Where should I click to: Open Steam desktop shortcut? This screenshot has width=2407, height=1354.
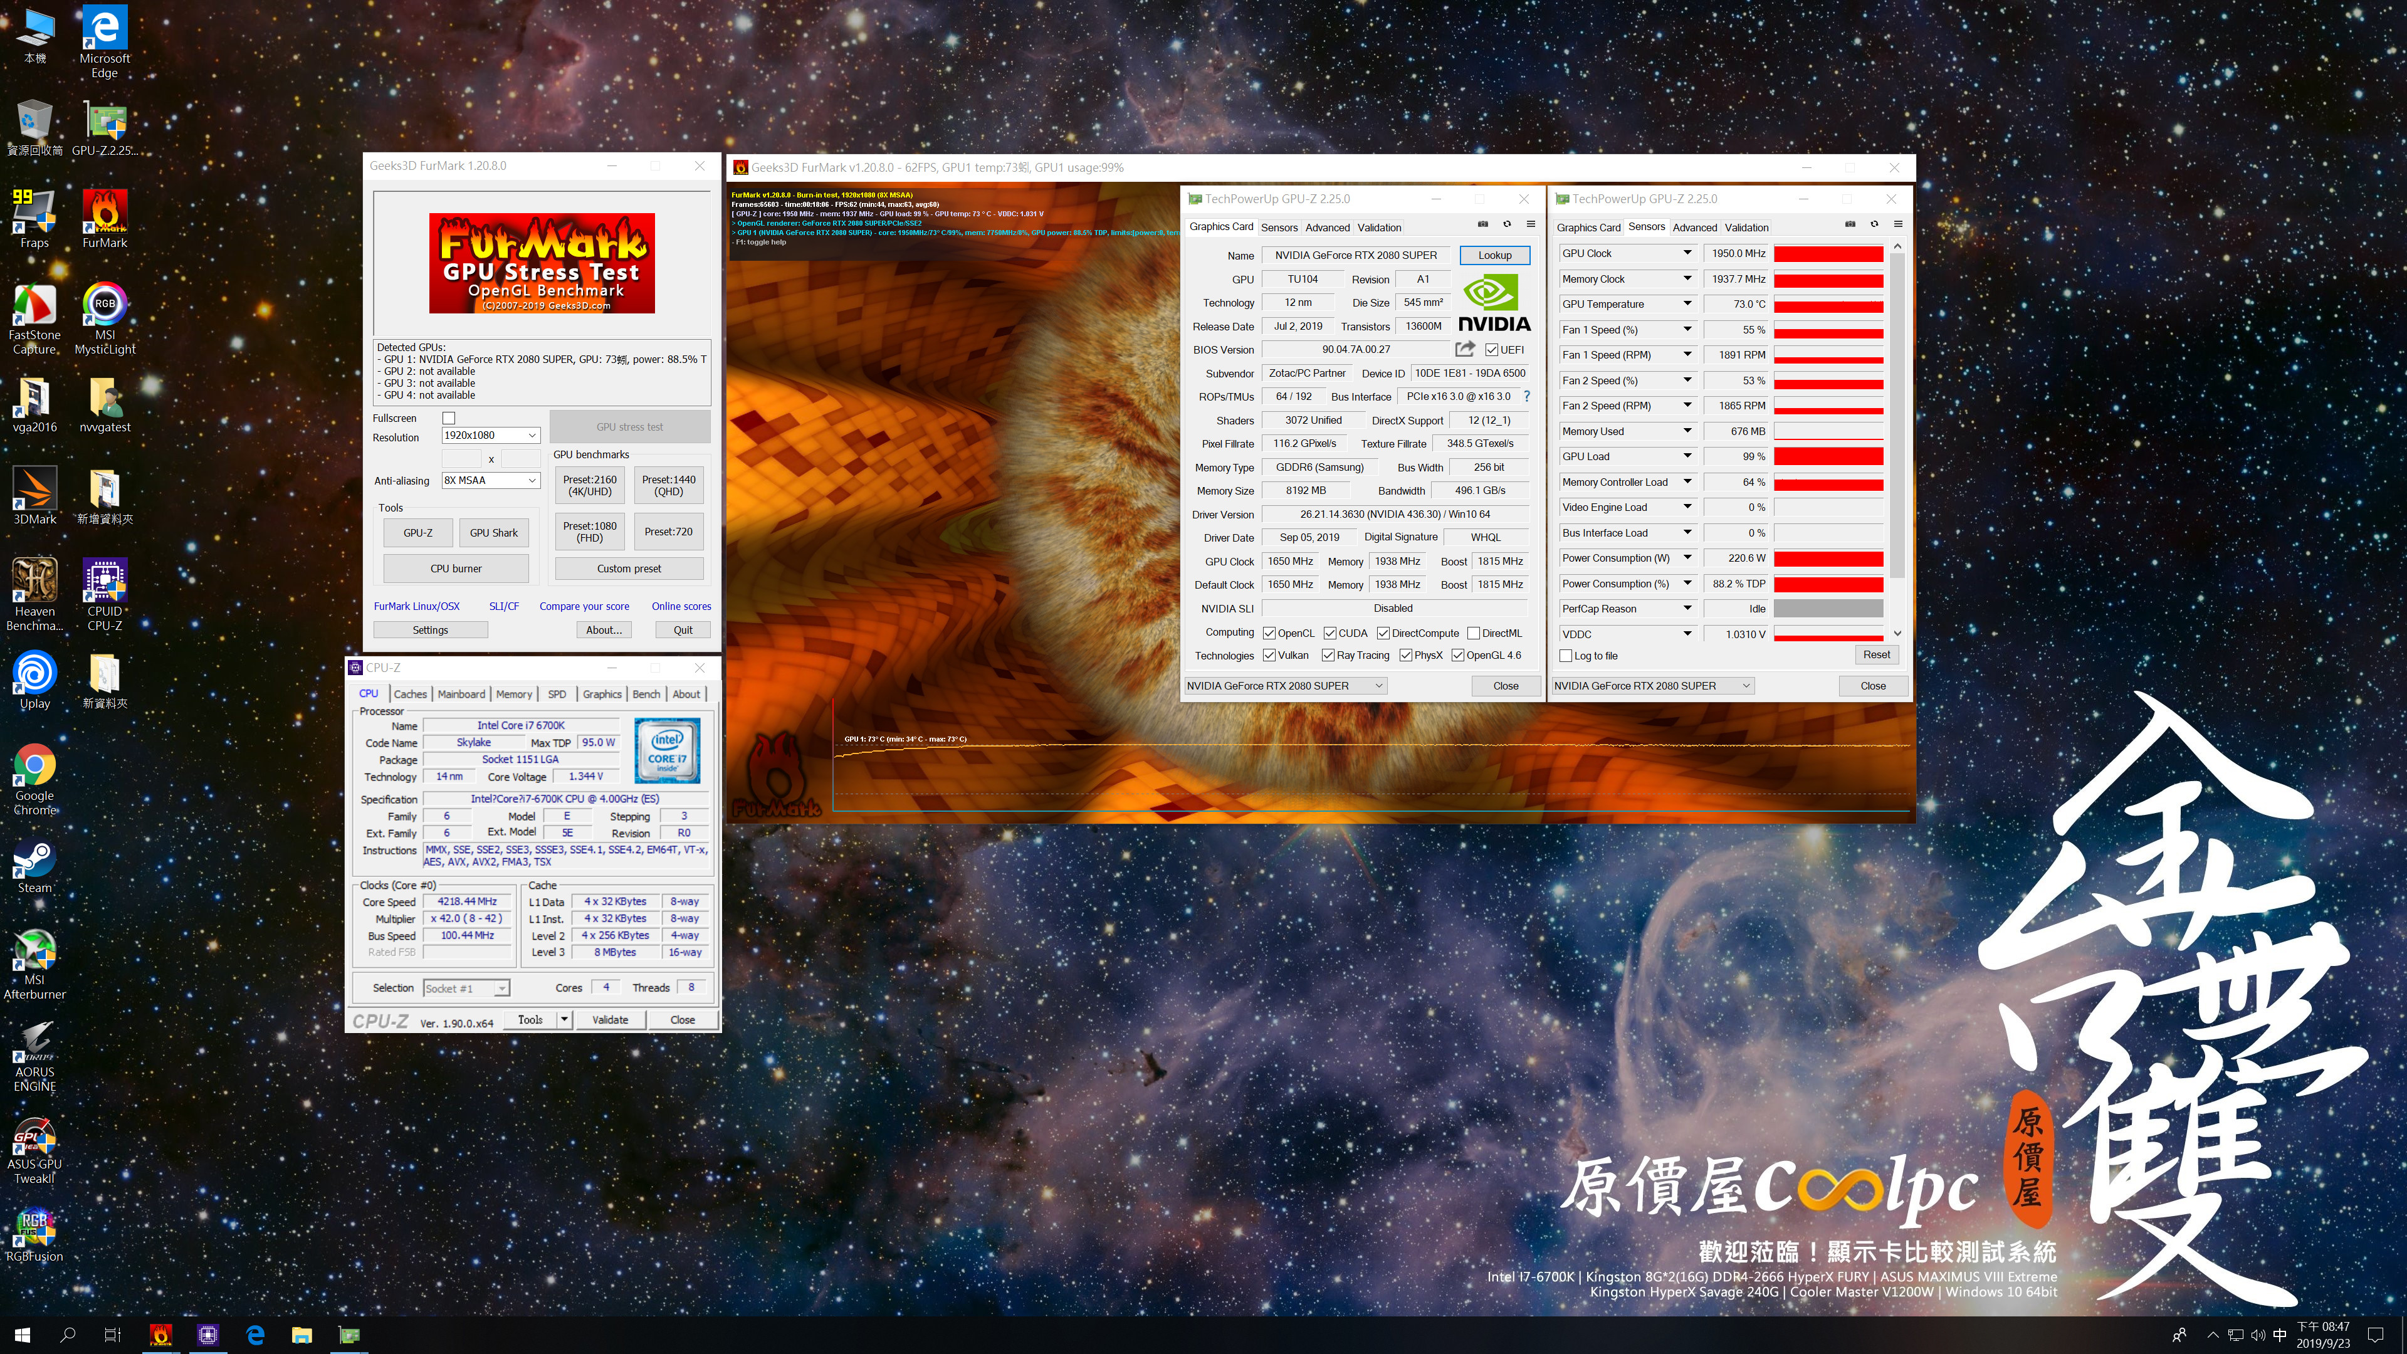pos(34,864)
